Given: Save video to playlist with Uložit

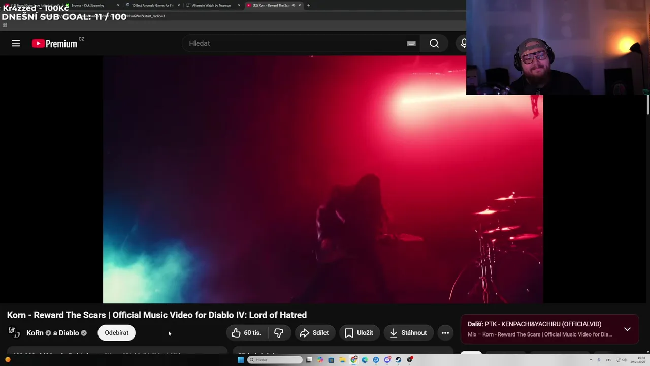Looking at the screenshot, I should pos(360,333).
